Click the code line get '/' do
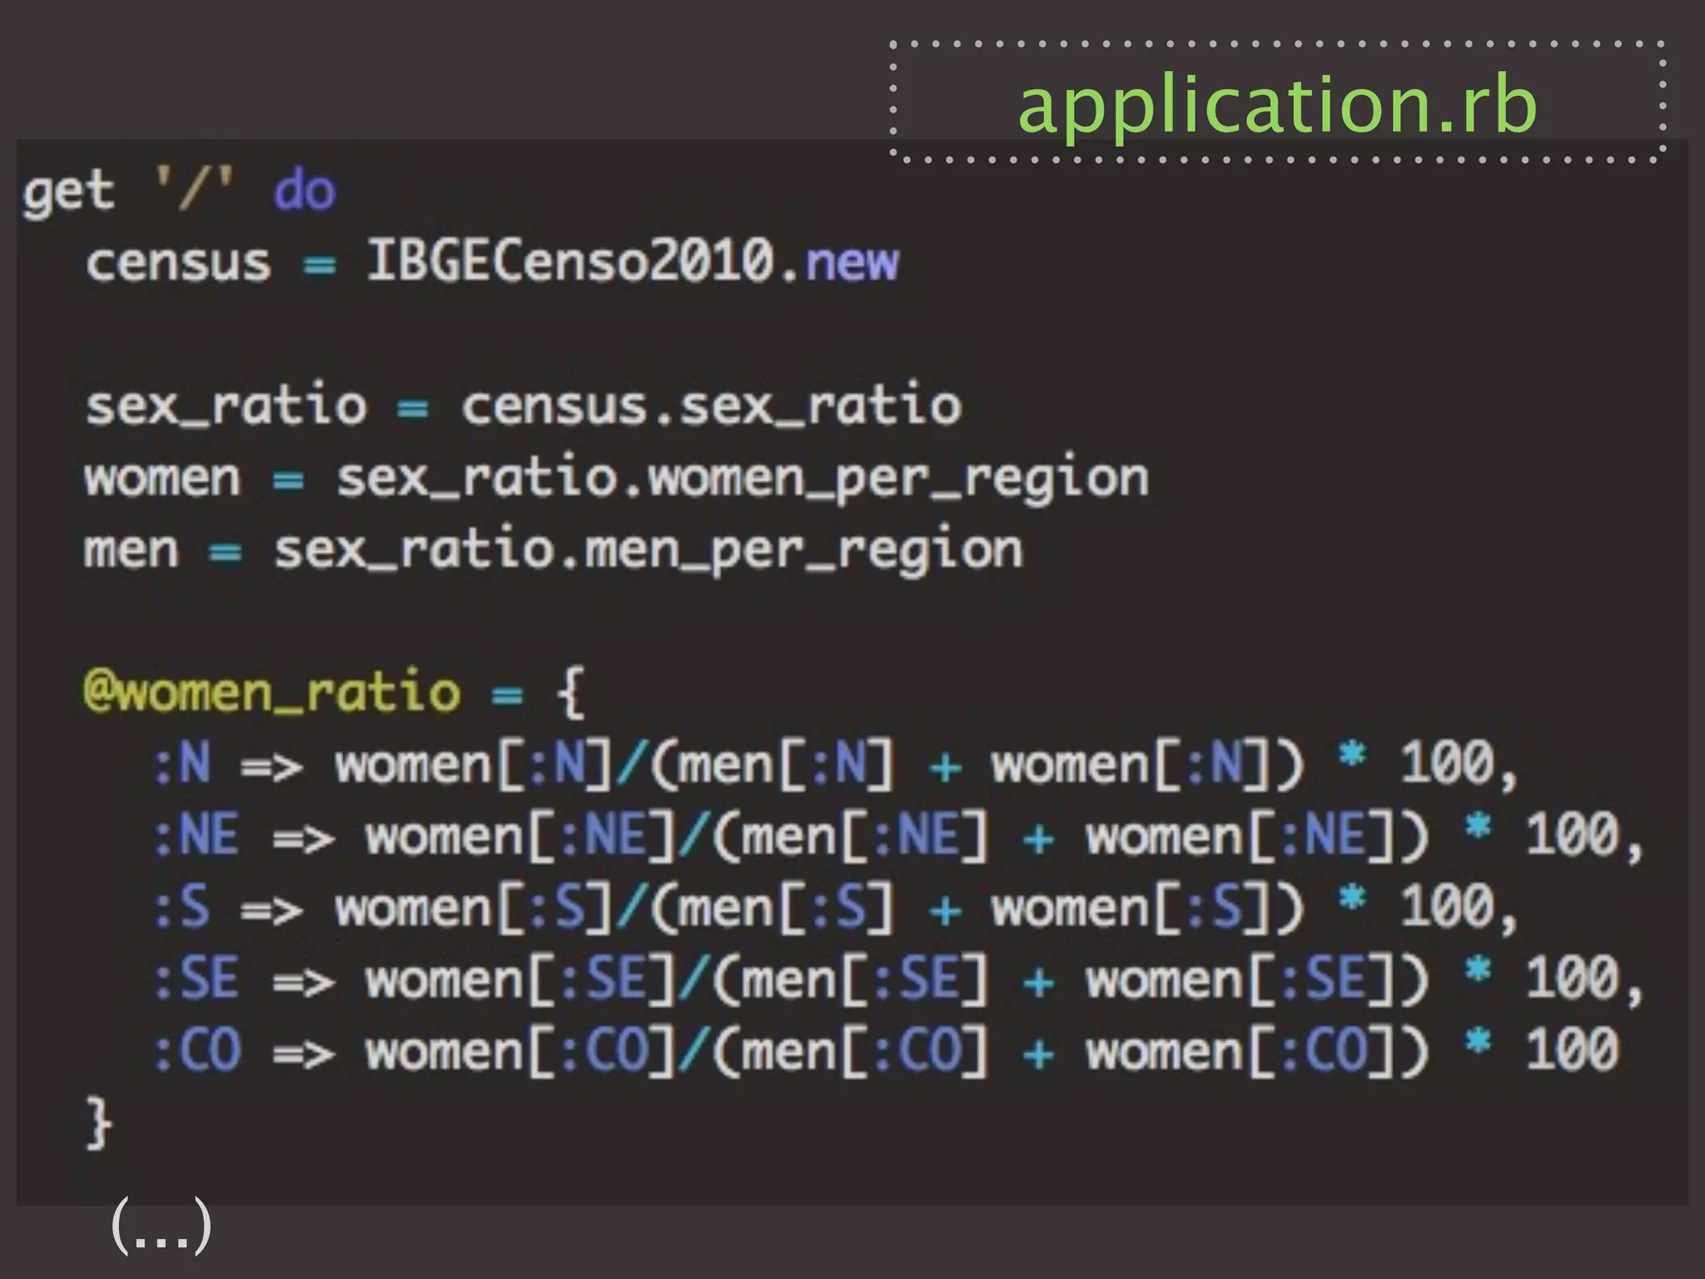Viewport: 1705px width, 1279px height. (179, 193)
